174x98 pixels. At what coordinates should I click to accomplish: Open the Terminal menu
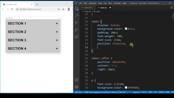click(117, 3)
